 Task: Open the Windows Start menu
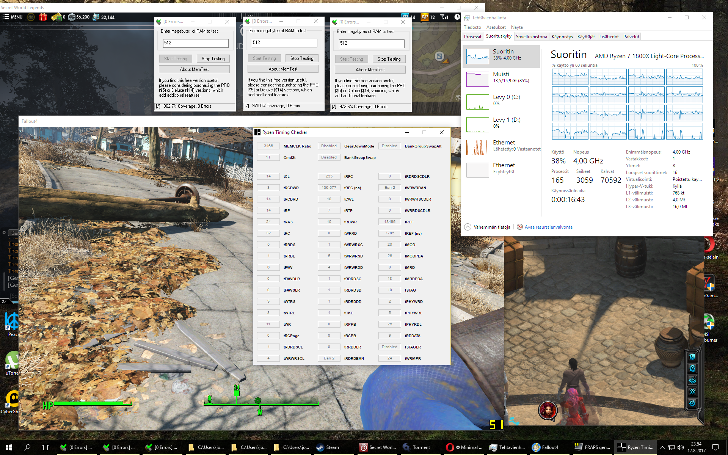9,447
